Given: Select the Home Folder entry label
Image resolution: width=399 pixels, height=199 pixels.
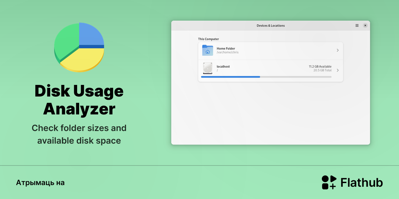Looking at the screenshot, I should coord(226,48).
